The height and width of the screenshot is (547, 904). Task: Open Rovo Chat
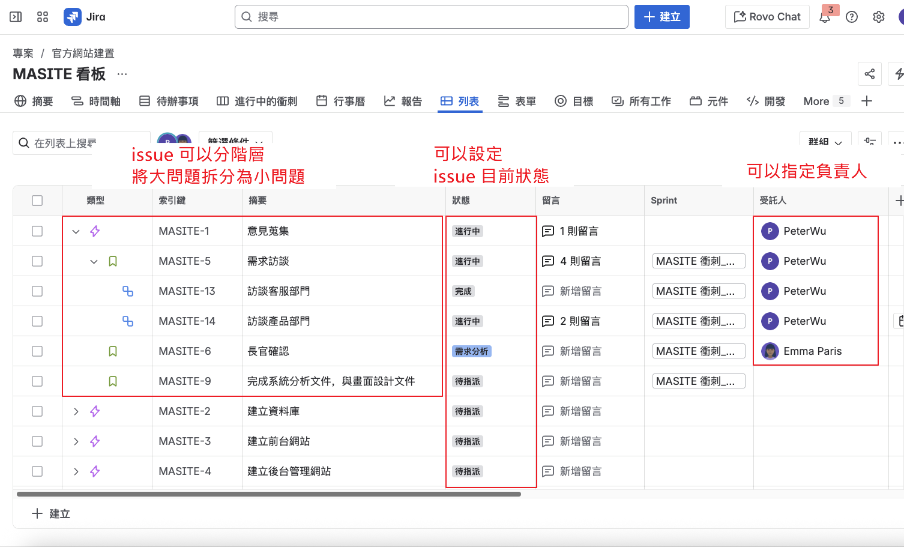[x=767, y=17]
